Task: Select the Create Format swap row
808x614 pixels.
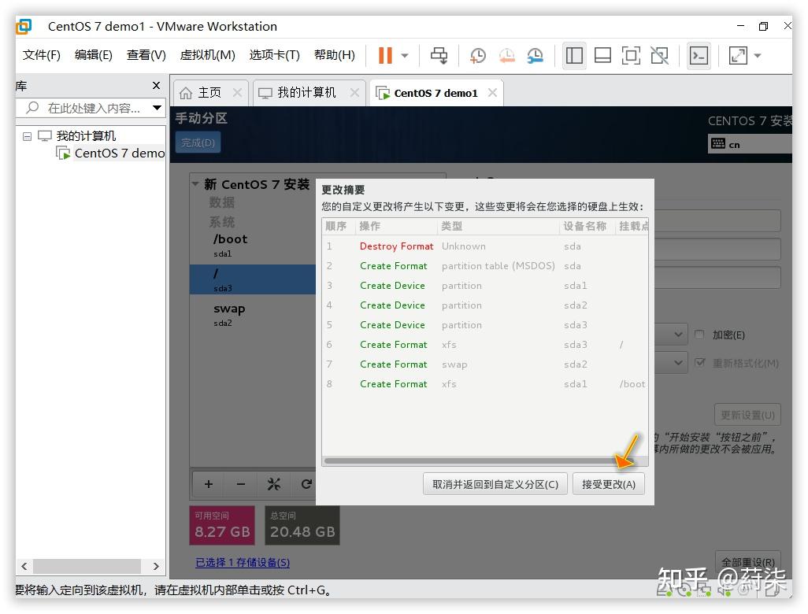Action: pyautogui.click(x=485, y=364)
